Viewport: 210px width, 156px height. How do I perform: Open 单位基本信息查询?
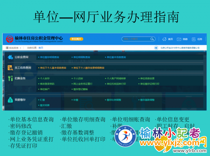point(116,57)
